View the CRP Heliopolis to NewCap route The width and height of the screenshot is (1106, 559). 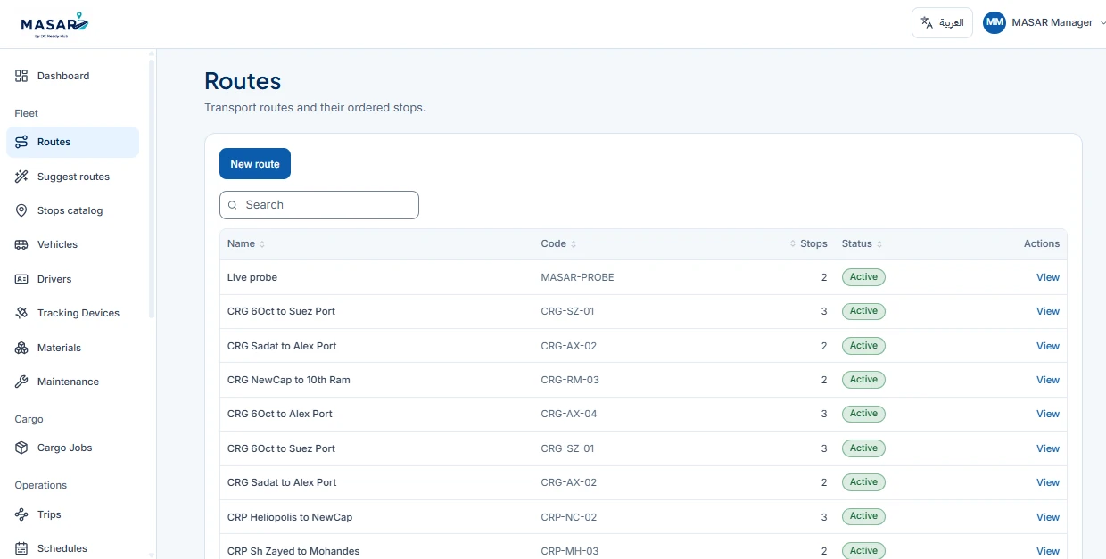point(1048,517)
